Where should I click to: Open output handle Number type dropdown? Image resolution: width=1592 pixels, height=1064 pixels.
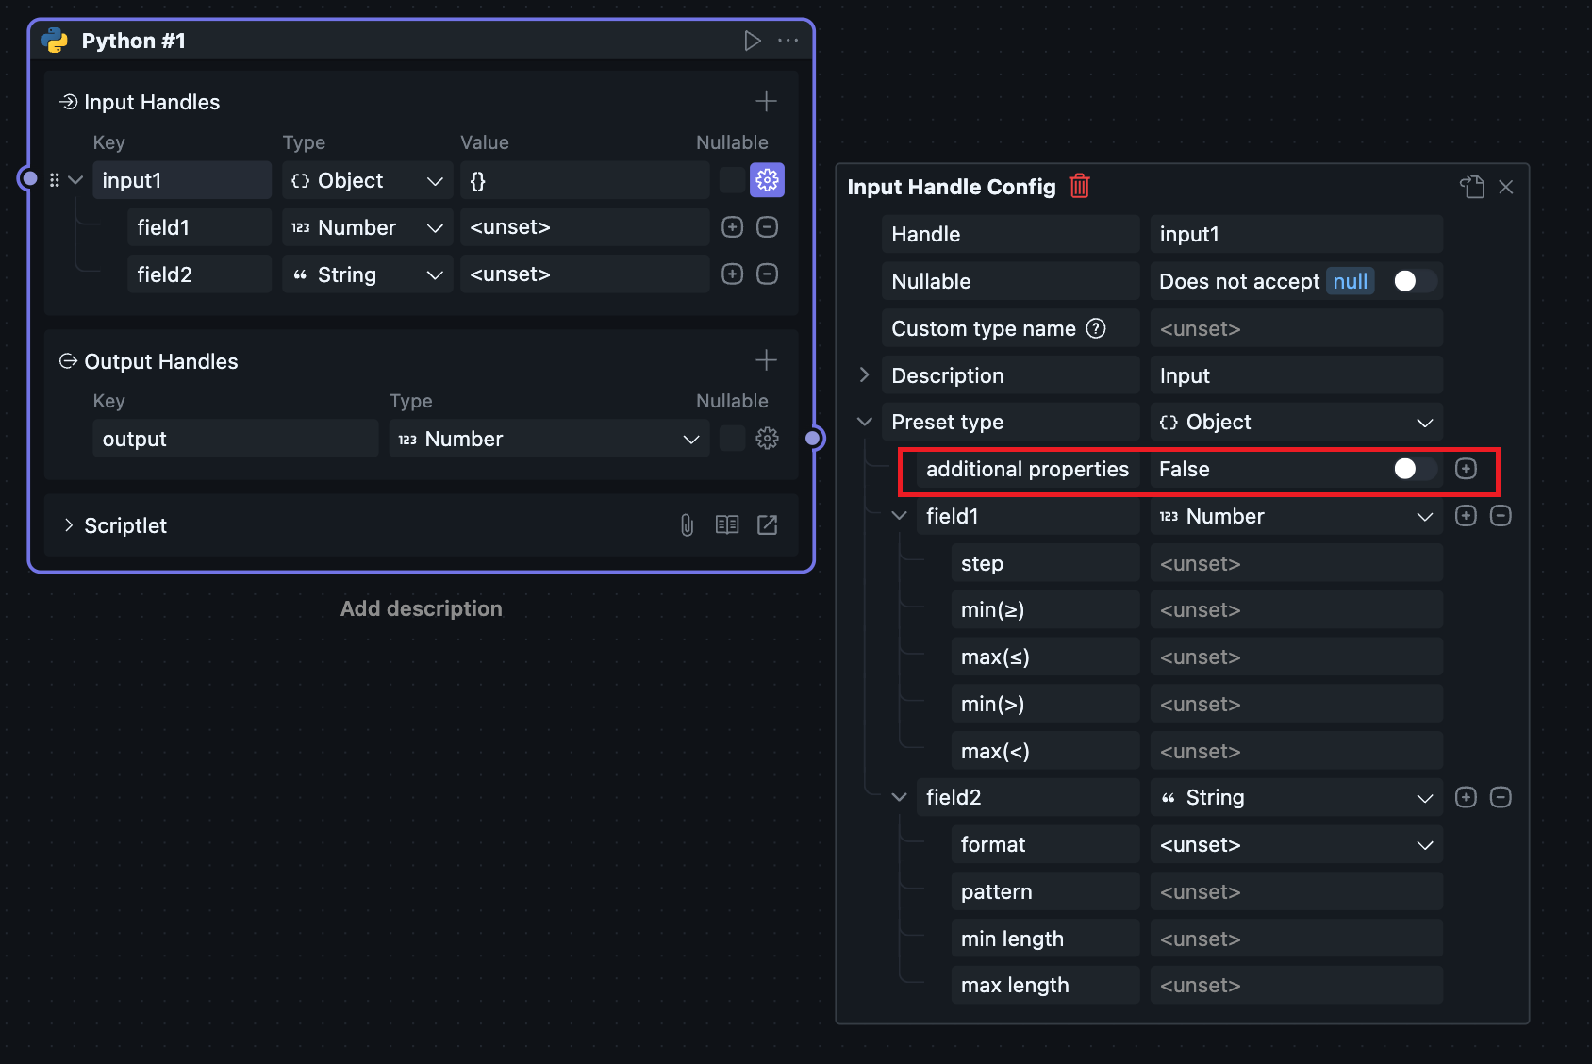549,439
